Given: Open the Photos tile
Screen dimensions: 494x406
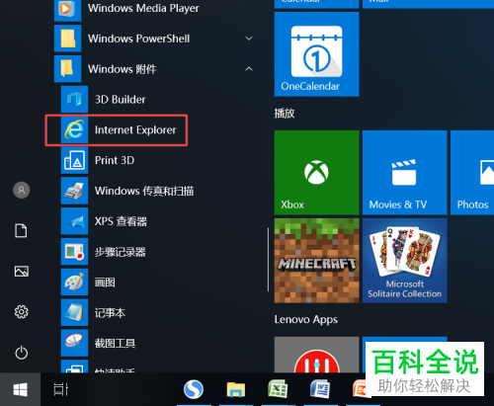Looking at the screenshot, I should [472, 173].
